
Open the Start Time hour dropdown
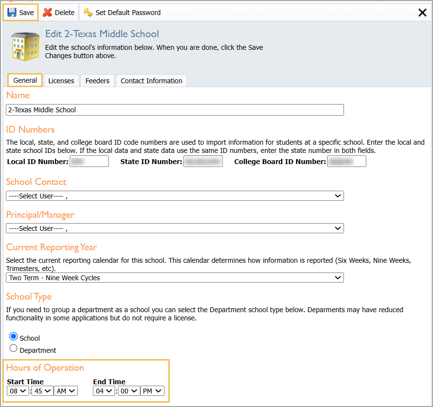tap(18, 391)
